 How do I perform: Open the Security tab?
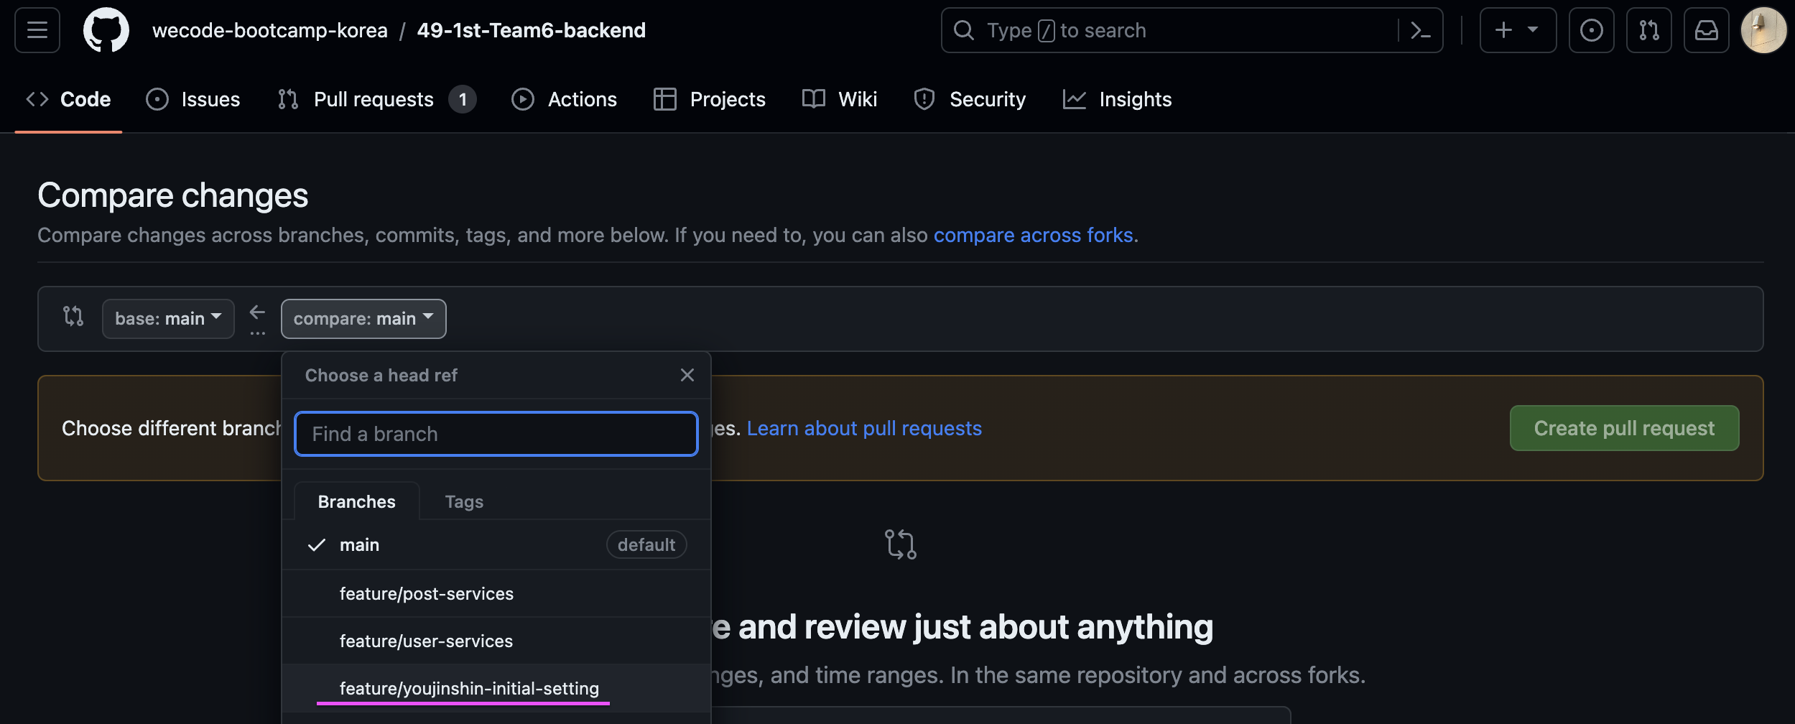click(969, 99)
